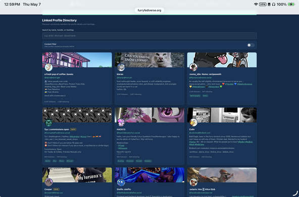Screen dimensions: 299x197
Task: Select Cooper's profile avatar
Action: pos(48,182)
